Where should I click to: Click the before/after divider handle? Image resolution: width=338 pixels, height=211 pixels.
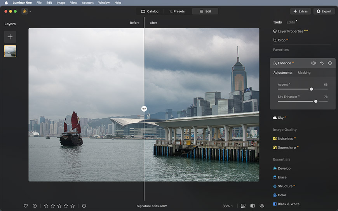(x=144, y=109)
